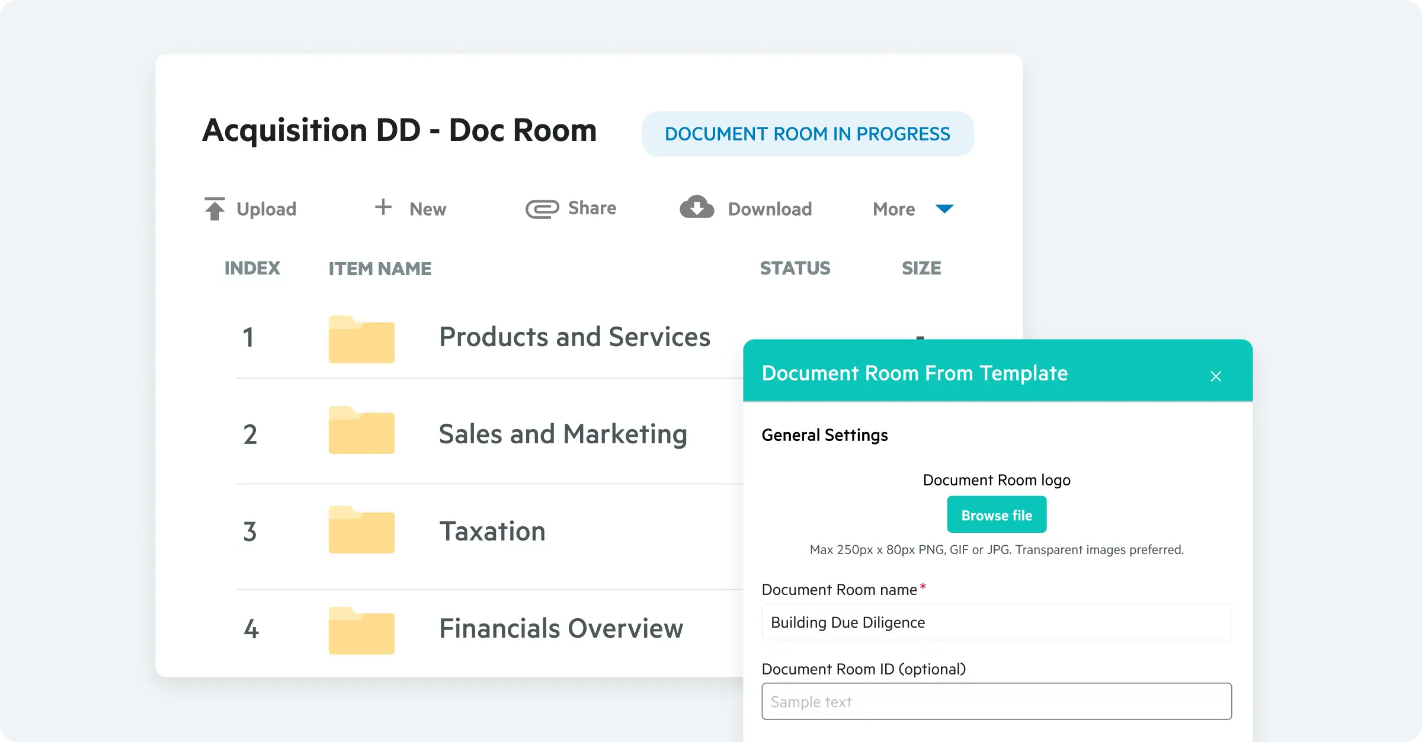Click index number 1

pos(248,337)
